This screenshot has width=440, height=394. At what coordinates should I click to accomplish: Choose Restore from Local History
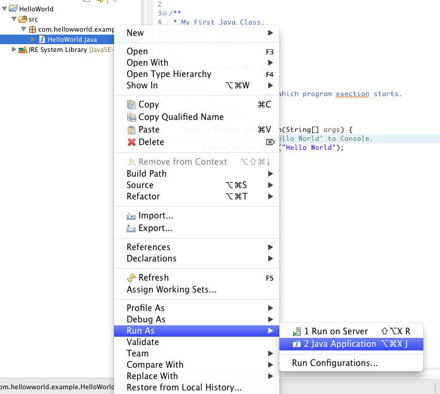196,387
